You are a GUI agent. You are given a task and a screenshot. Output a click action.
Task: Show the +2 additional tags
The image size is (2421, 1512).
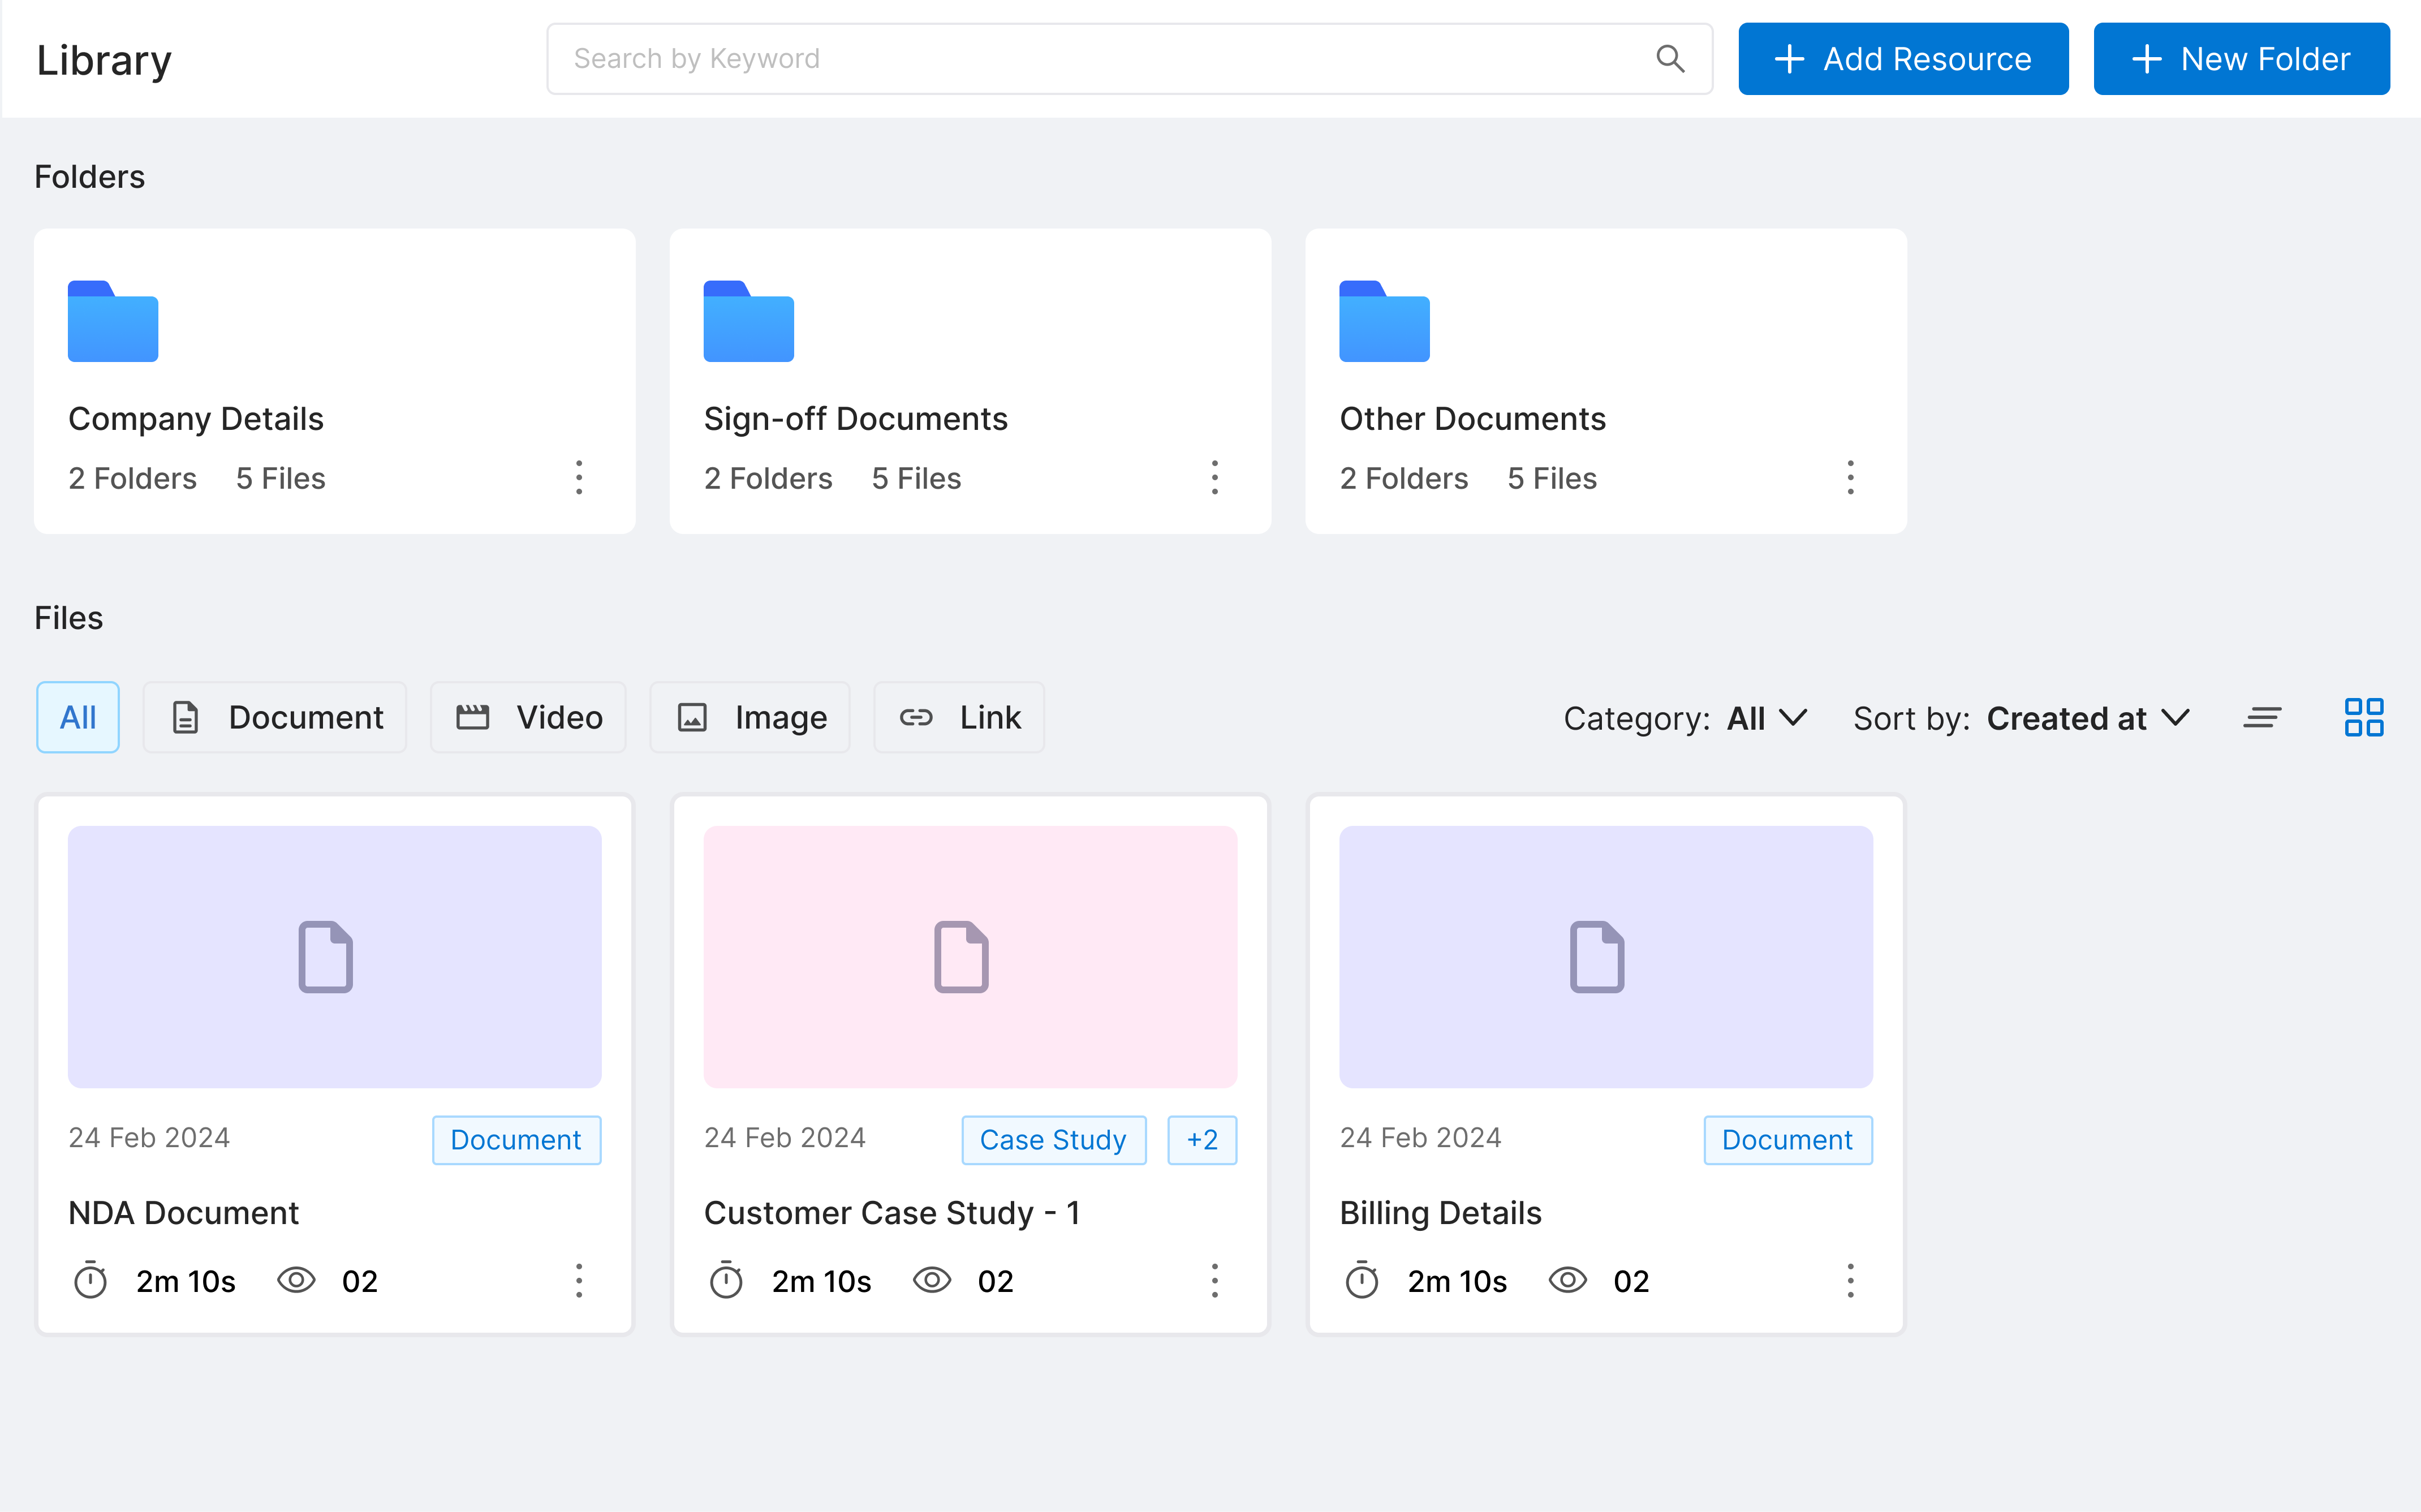coord(1202,1140)
